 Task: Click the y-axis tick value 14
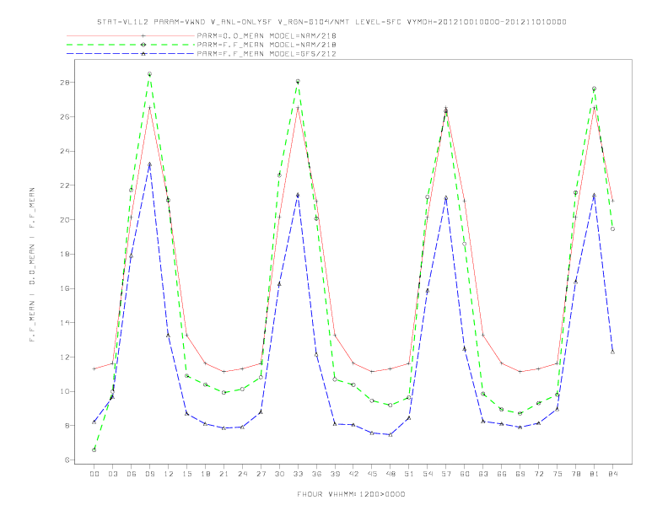click(64, 323)
